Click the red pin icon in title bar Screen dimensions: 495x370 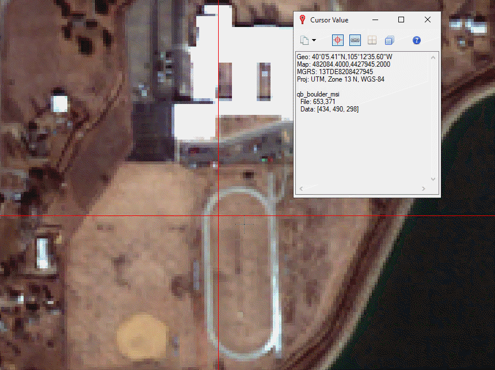coord(303,20)
